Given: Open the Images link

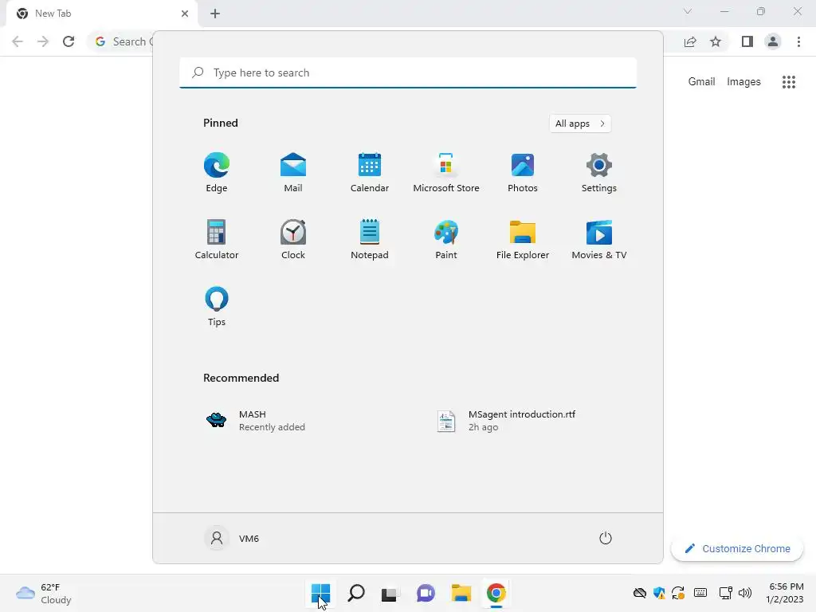Looking at the screenshot, I should [743, 82].
